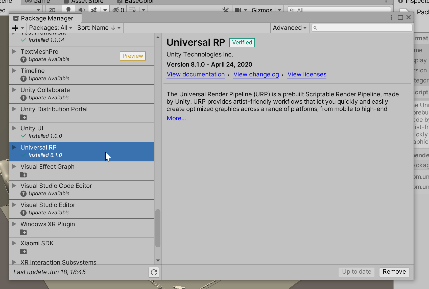
Task: Click the More... description link
Action: (176, 118)
